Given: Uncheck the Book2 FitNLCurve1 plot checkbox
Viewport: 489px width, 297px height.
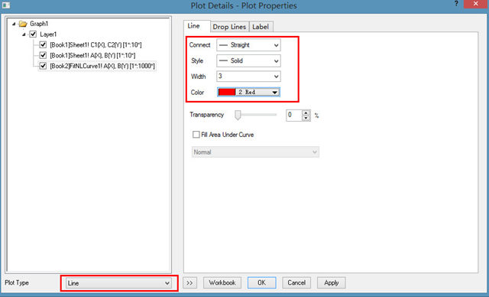Looking at the screenshot, I should 43,66.
